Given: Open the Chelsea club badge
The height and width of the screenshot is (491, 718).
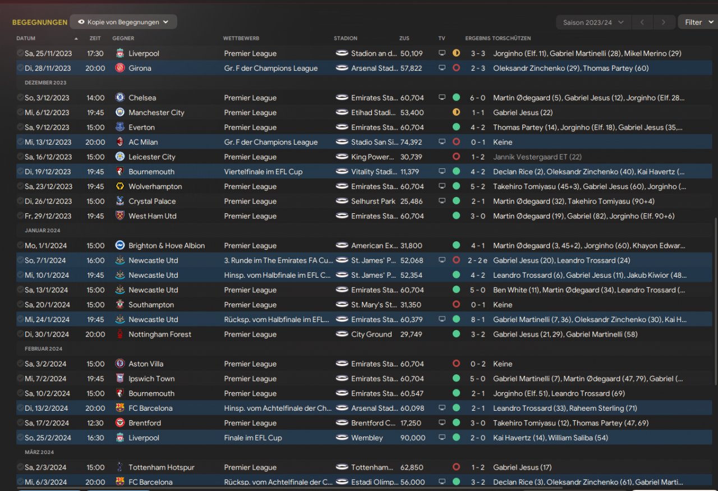Looking at the screenshot, I should click(119, 98).
